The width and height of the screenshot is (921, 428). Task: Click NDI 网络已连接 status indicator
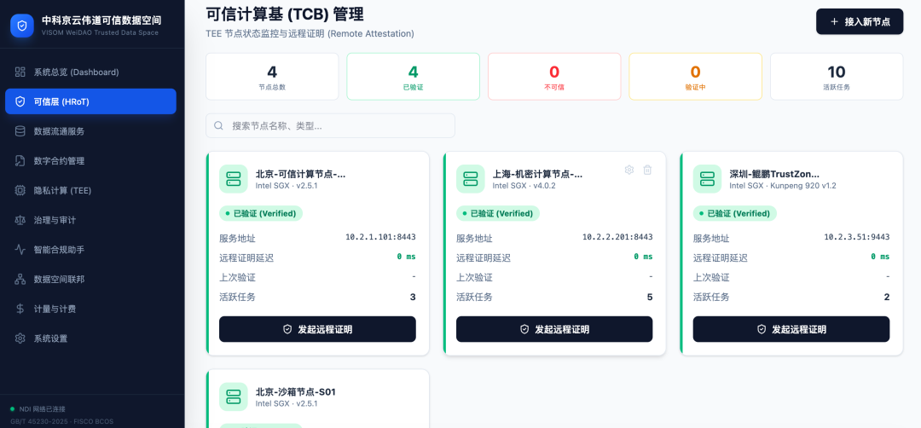pos(39,408)
